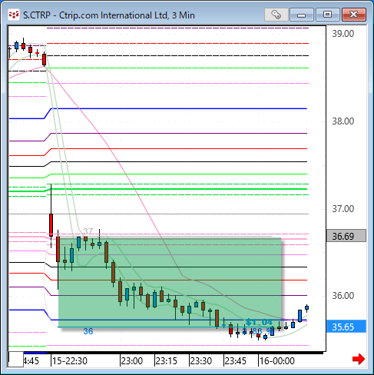Click the last blue candlestick on right
This screenshot has height=375, width=374.
[x=306, y=308]
